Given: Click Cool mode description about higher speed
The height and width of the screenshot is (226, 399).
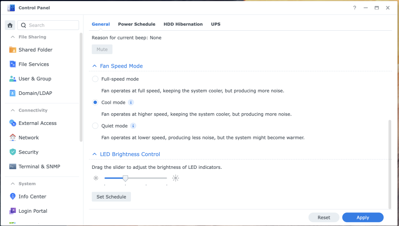Looking at the screenshot, I should (196, 114).
